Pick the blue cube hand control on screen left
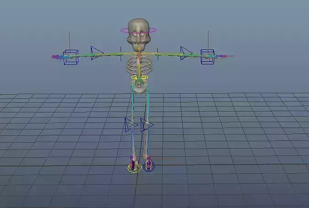 coord(70,57)
